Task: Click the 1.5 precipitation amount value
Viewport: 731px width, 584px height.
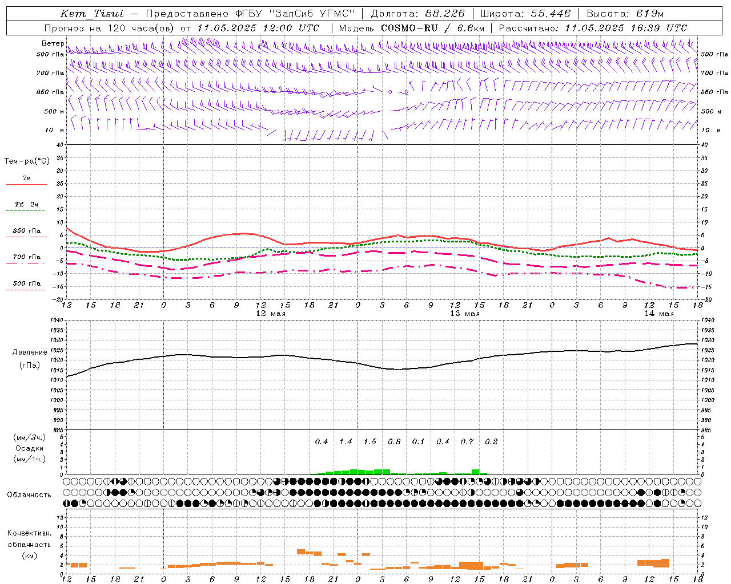Action: [370, 441]
